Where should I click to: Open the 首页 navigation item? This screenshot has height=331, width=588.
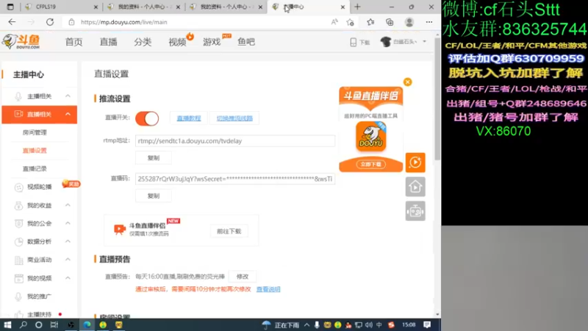click(x=74, y=42)
